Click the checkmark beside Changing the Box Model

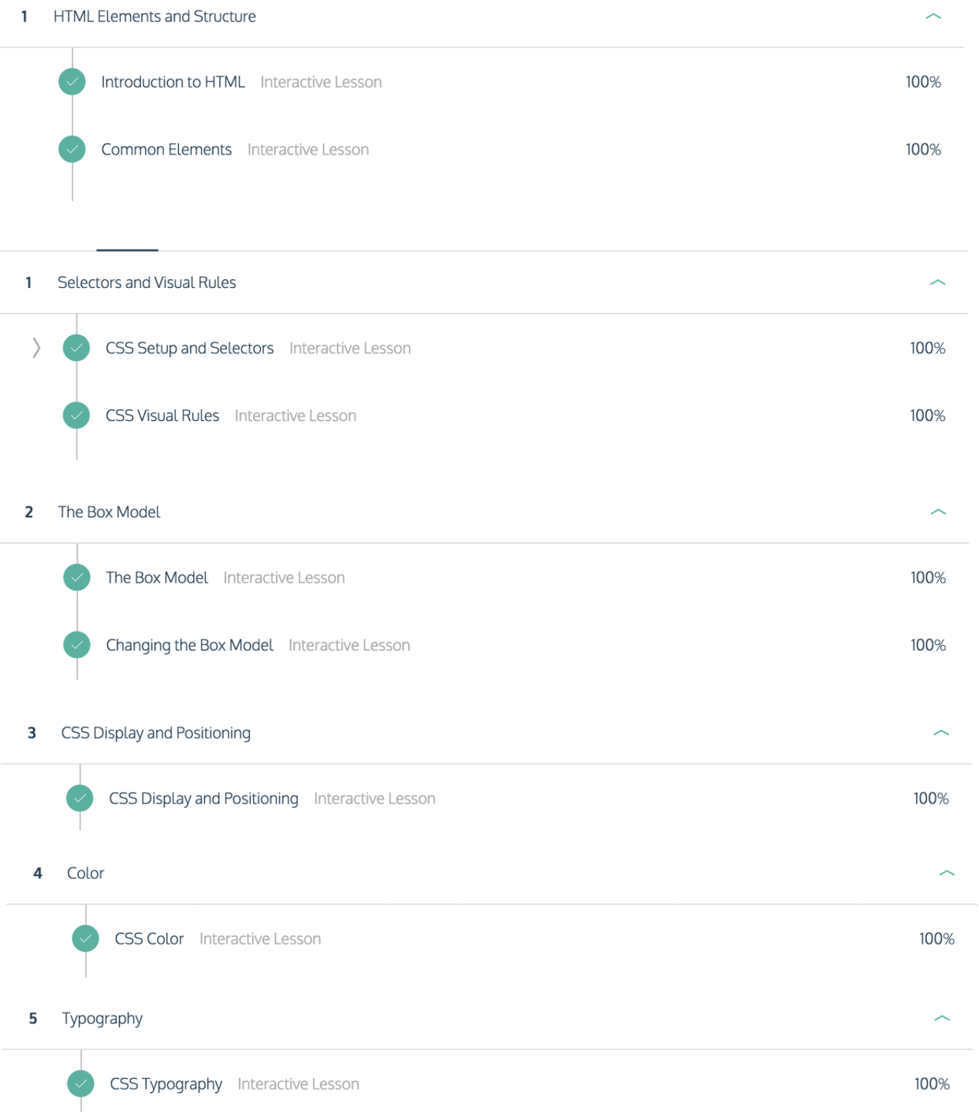[x=77, y=645]
